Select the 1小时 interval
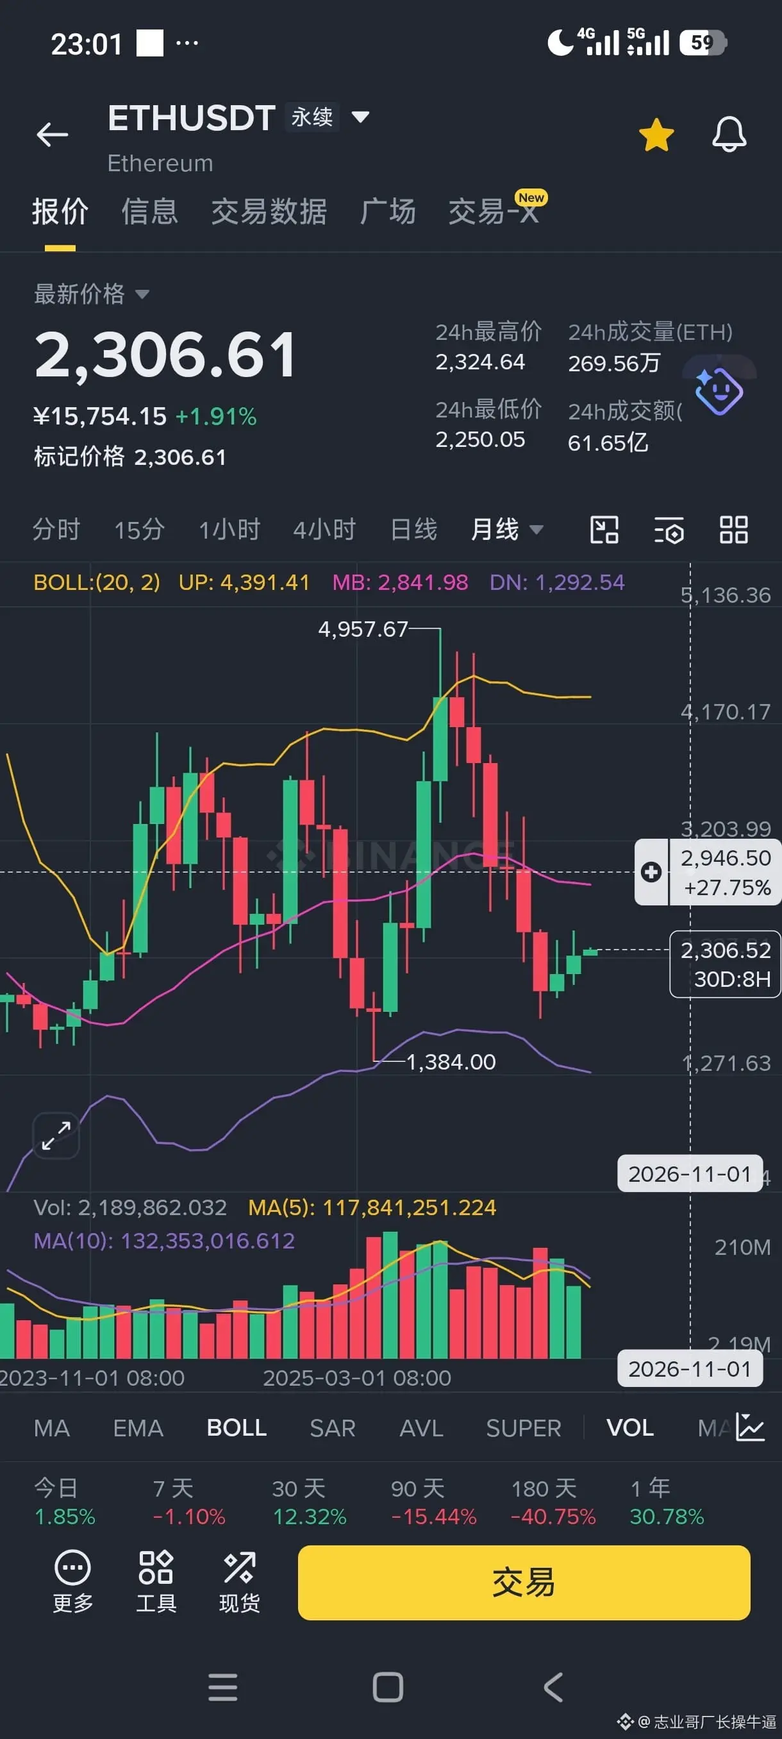This screenshot has width=782, height=1739. tap(229, 530)
